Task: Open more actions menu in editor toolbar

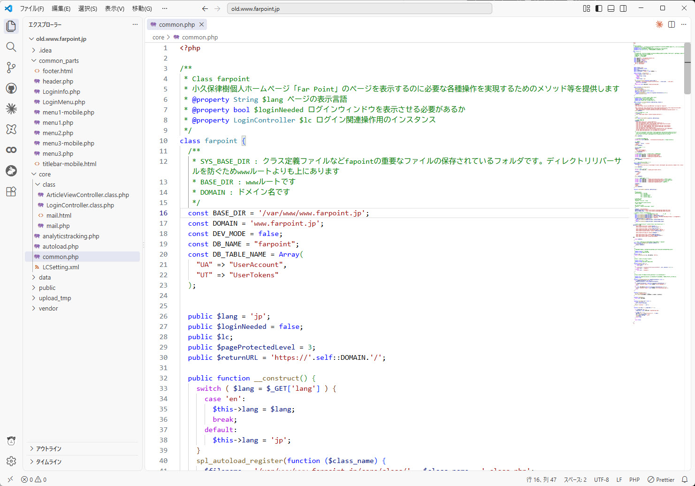Action: coord(684,24)
